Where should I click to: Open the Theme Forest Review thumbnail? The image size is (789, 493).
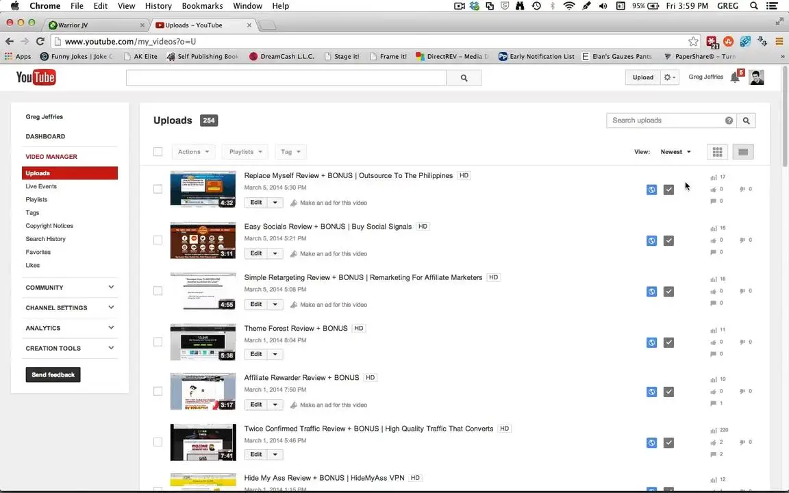pyautogui.click(x=203, y=342)
